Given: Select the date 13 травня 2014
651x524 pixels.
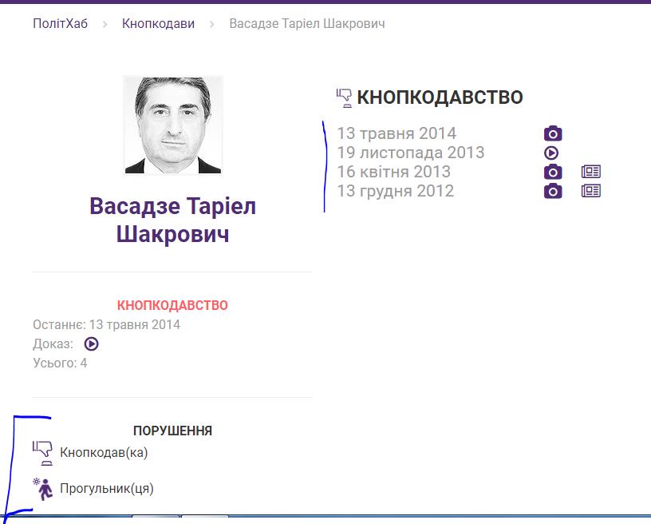Looking at the screenshot, I should 397,133.
